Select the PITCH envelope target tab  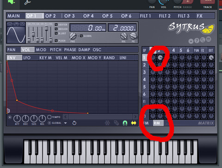click(56, 50)
